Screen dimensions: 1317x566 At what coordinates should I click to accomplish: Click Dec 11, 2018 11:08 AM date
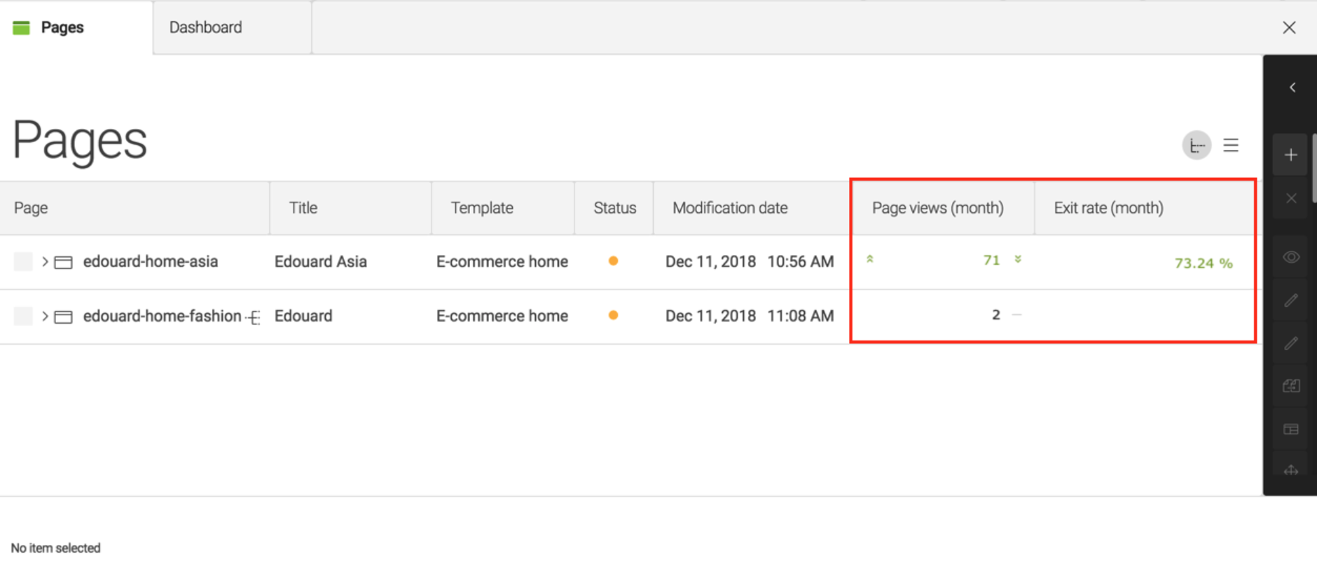[750, 316]
